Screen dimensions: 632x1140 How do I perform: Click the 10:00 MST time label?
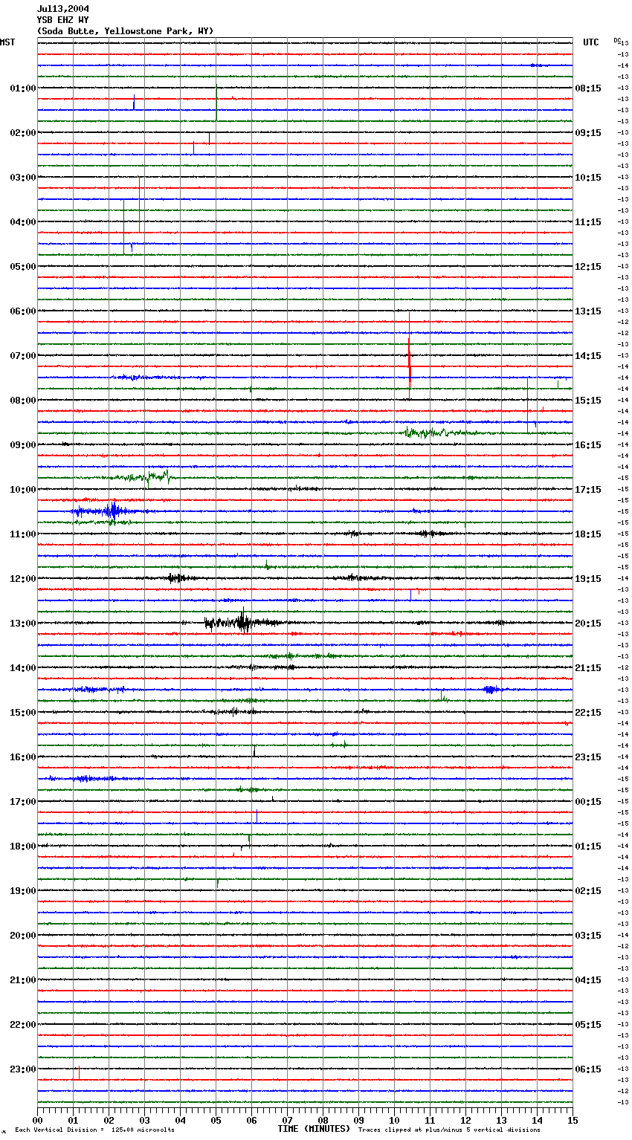click(23, 490)
